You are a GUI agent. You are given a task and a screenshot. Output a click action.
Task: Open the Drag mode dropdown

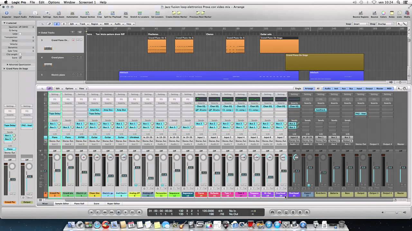(385, 24)
